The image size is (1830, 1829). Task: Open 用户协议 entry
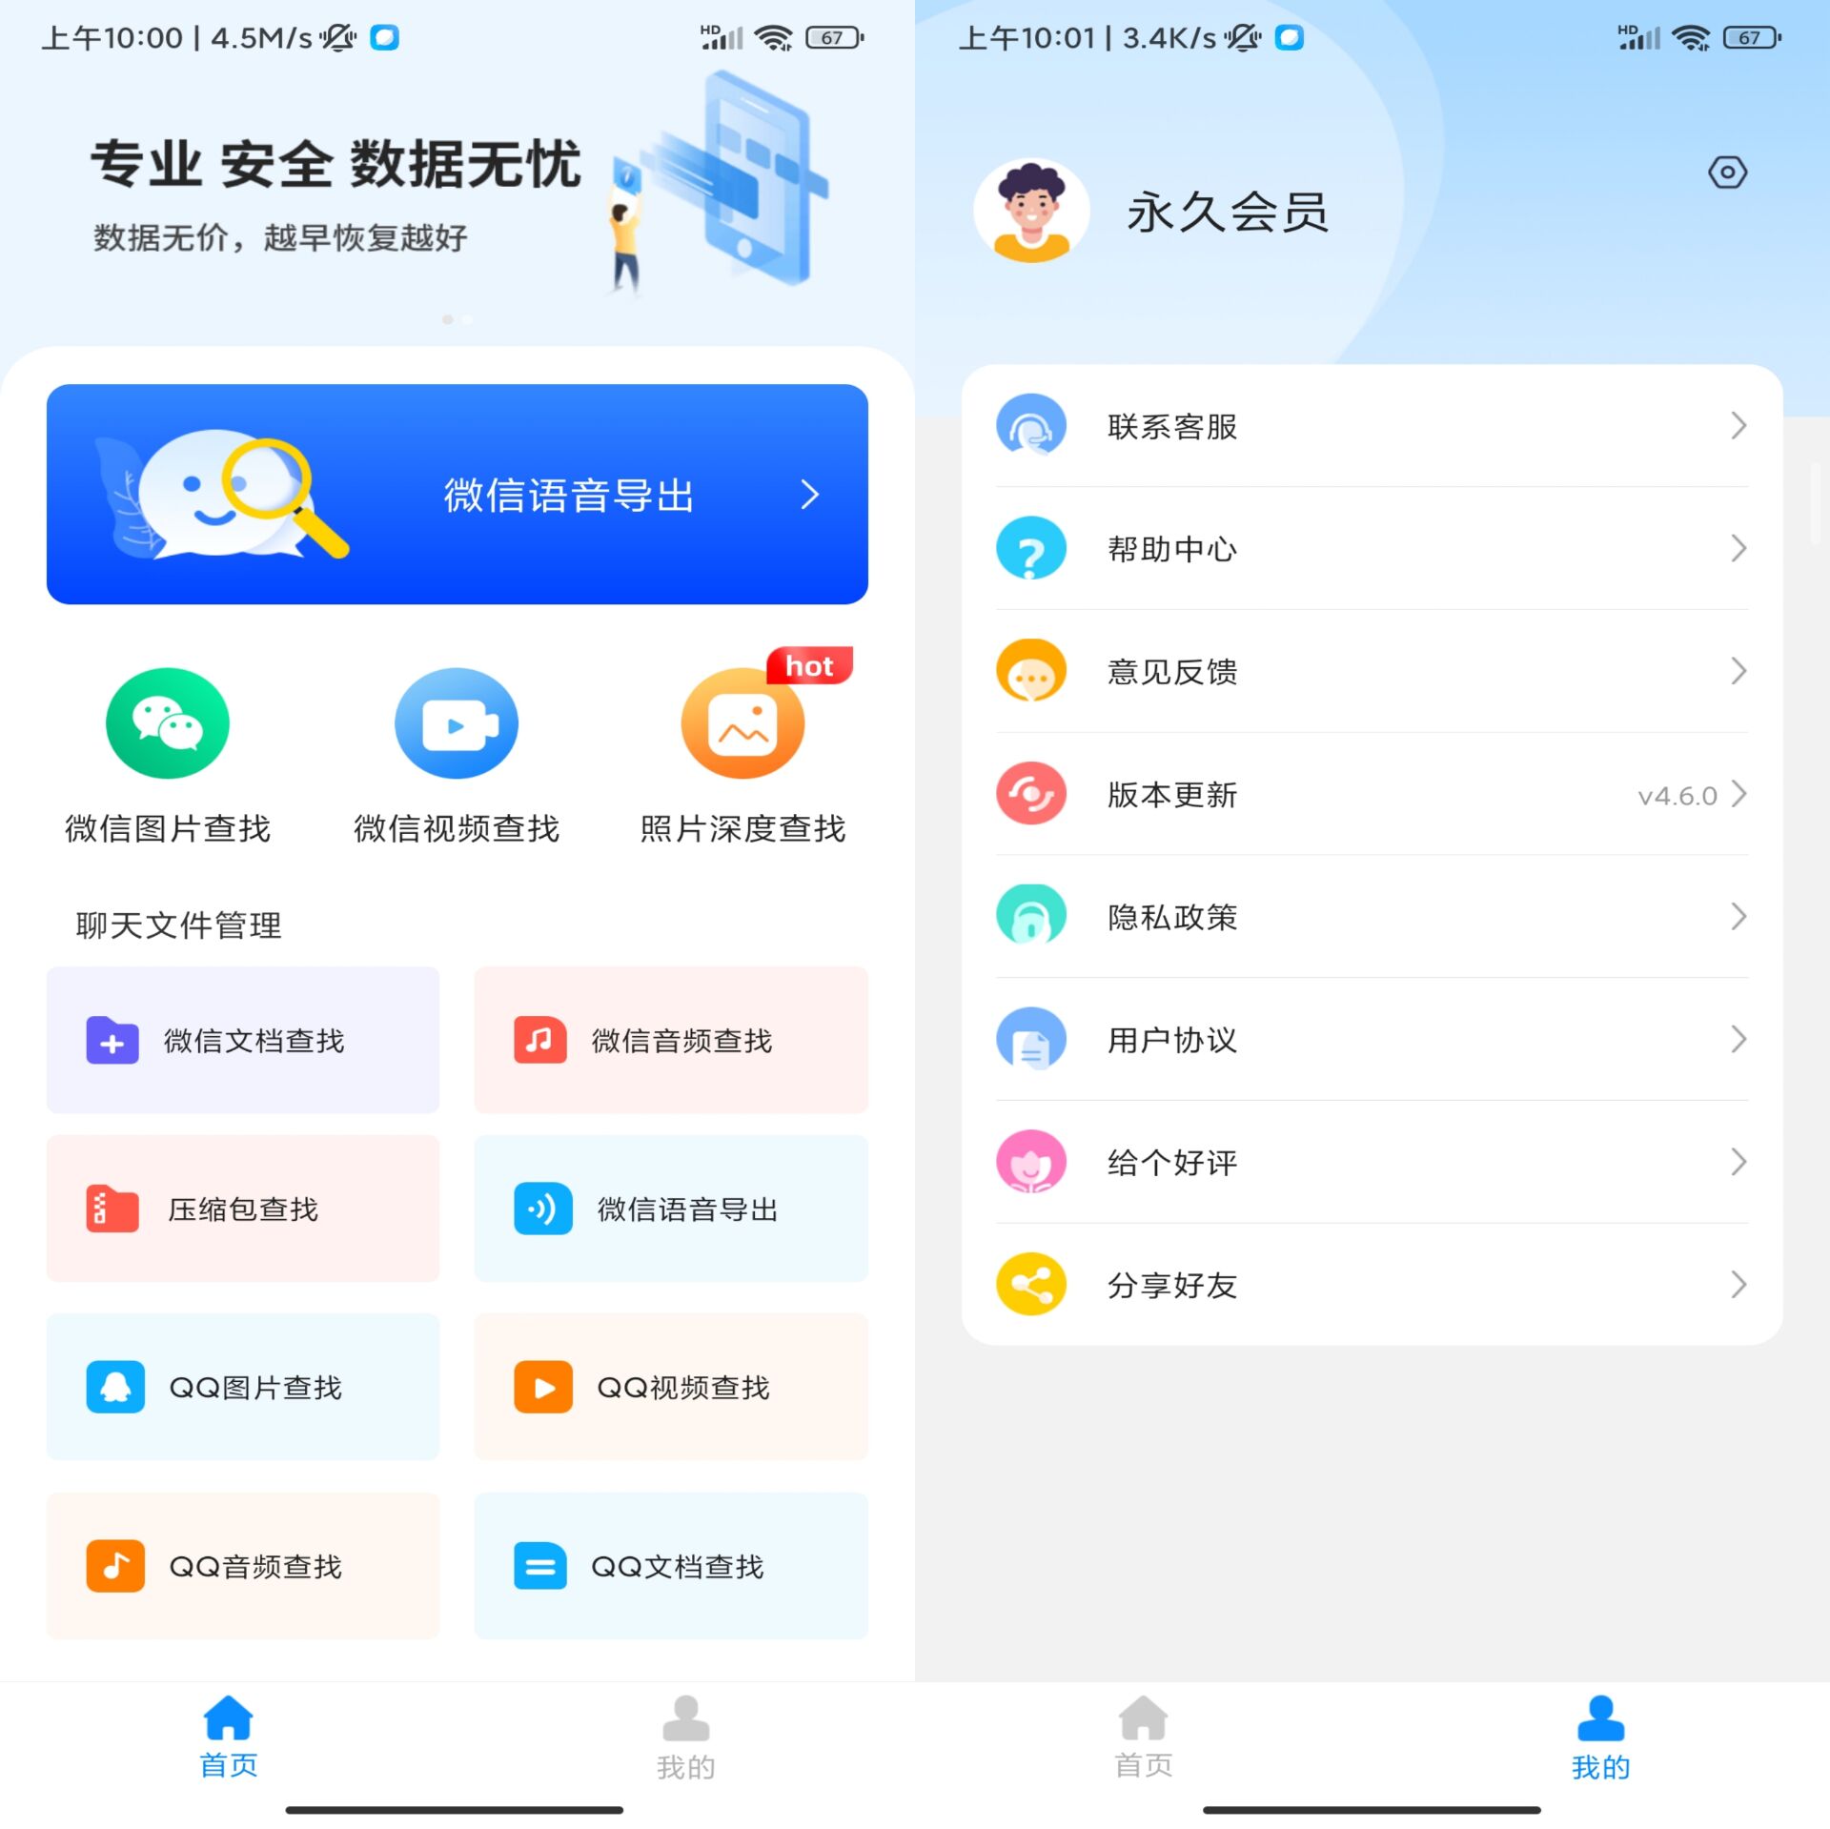[1372, 1039]
